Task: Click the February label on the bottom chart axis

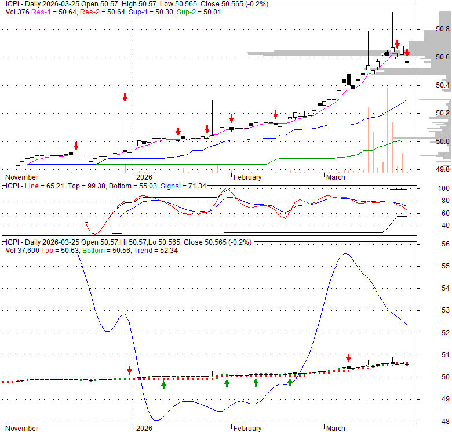Action: [x=247, y=429]
